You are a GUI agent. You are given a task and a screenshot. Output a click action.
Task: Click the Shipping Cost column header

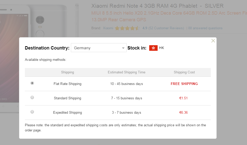click(x=184, y=72)
